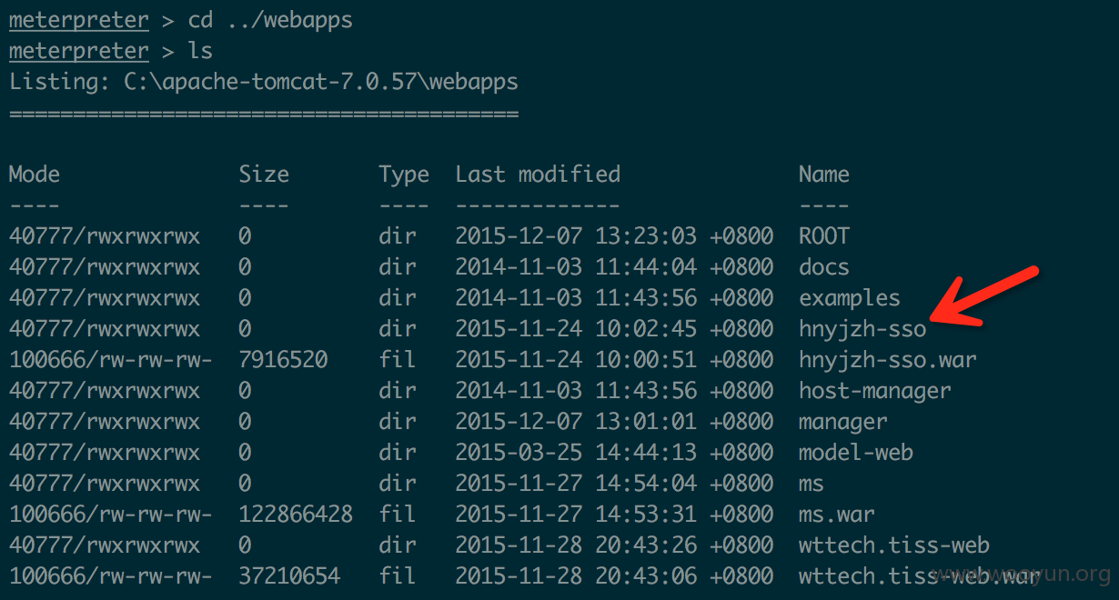
Task: Click the size value 7916520
Action: click(283, 360)
